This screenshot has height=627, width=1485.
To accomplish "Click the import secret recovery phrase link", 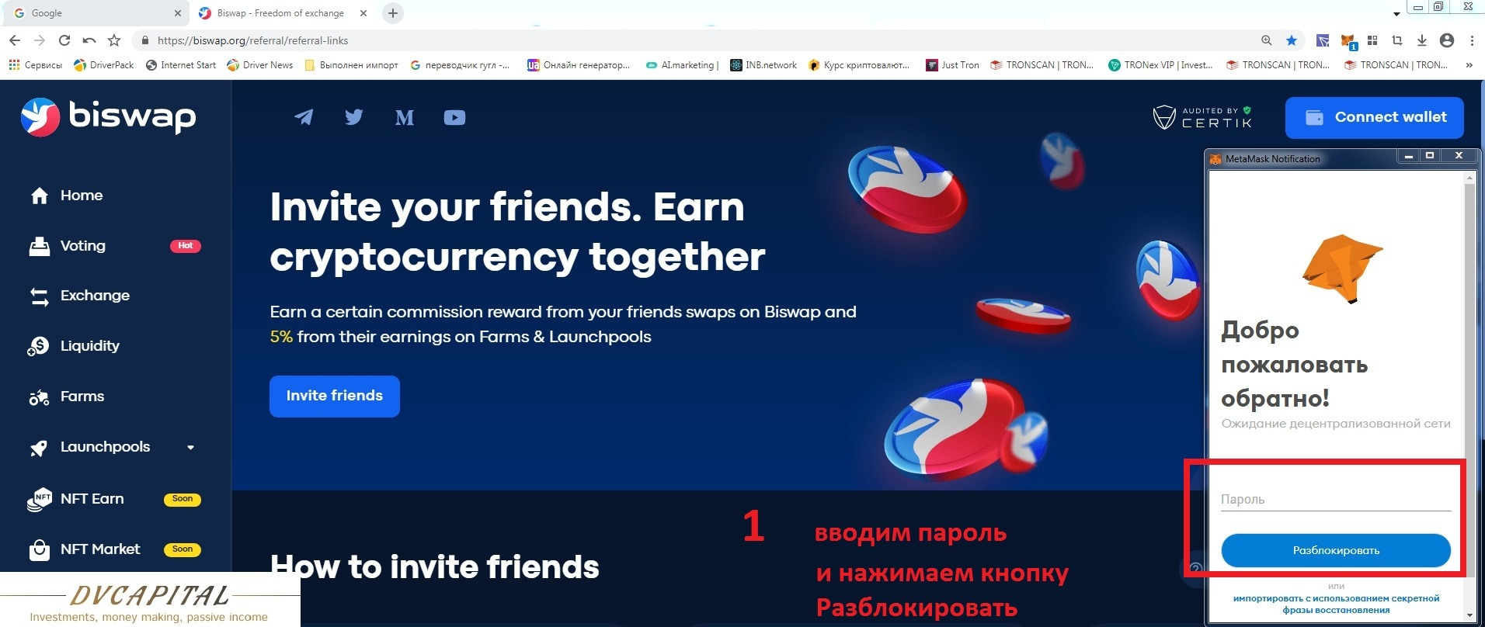I will tap(1336, 604).
